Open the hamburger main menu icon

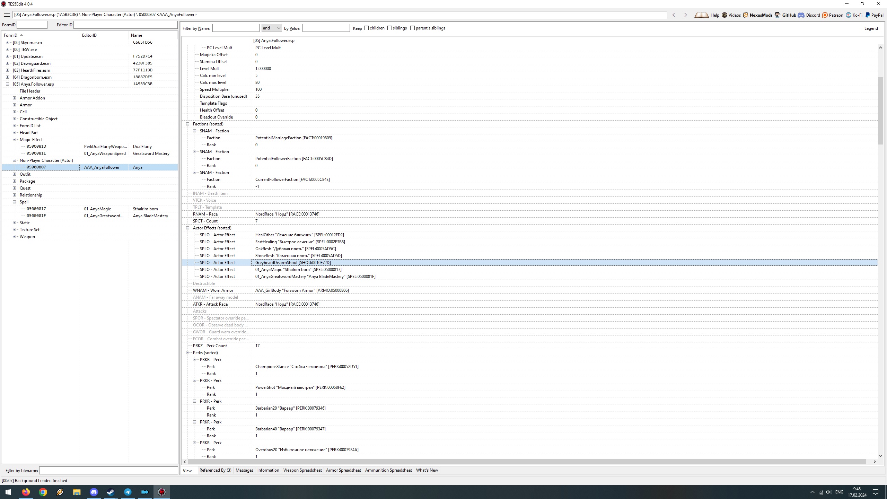pos(7,15)
